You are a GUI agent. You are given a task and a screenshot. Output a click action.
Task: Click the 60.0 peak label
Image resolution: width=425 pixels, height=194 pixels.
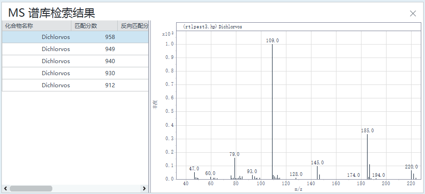click(x=210, y=173)
